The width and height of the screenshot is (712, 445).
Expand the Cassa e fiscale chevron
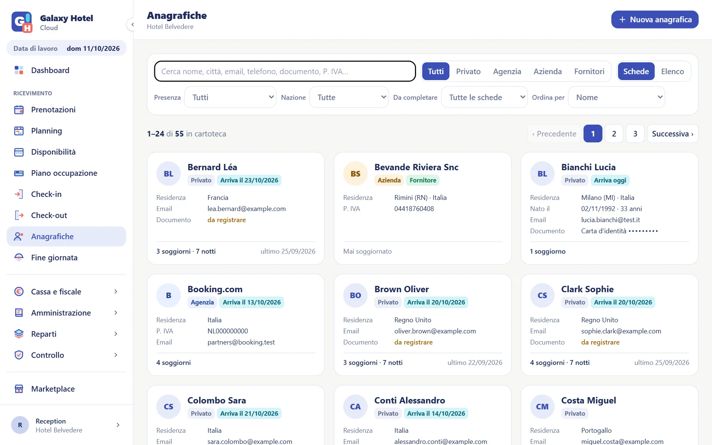pyautogui.click(x=116, y=291)
